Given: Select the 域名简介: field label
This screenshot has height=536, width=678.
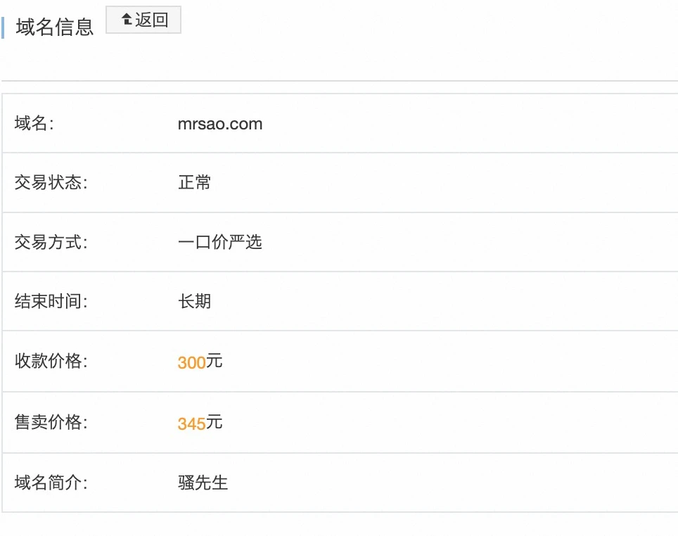Looking at the screenshot, I should (51, 483).
